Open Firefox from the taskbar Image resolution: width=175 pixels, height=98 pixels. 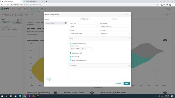pyautogui.click(x=33, y=96)
